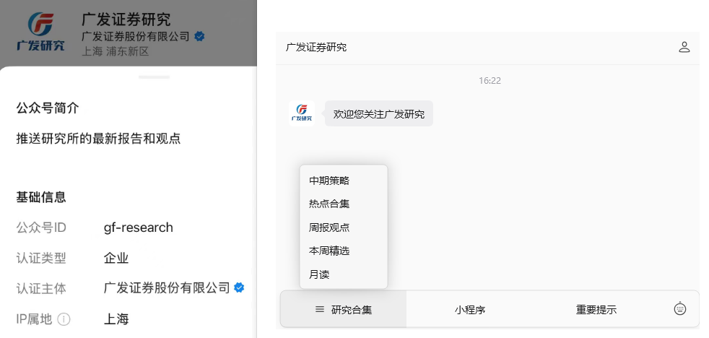Click verified badge in profile header
Viewport: 709px width, 338px height.
[x=199, y=36]
